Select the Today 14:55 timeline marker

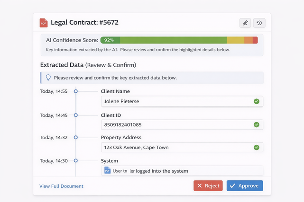[75, 91]
